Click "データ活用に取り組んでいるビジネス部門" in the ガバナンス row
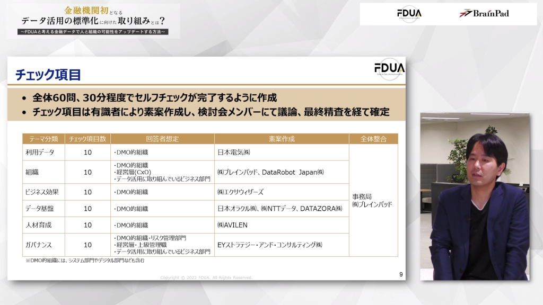This screenshot has height=305, width=543. tap(163, 252)
